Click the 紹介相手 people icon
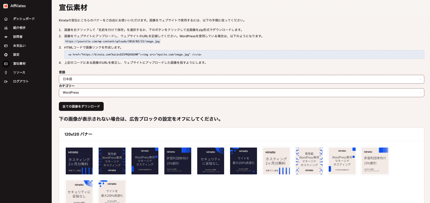 [x=6, y=28]
